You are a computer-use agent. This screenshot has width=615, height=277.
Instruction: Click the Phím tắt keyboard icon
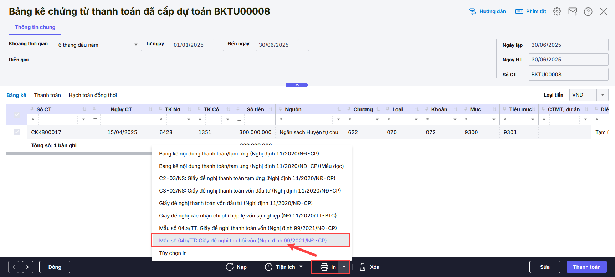pos(519,11)
